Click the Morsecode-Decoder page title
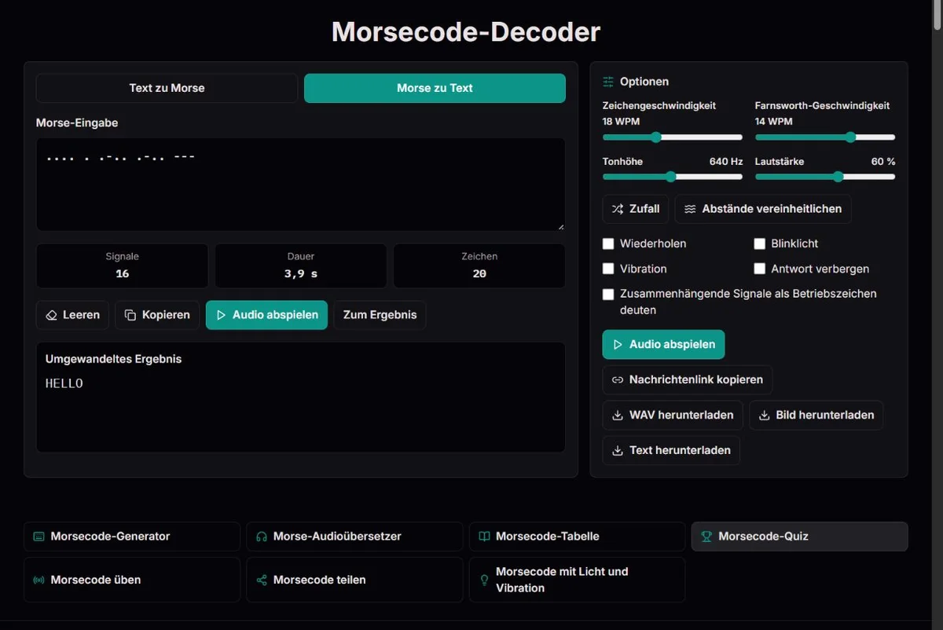 click(466, 32)
